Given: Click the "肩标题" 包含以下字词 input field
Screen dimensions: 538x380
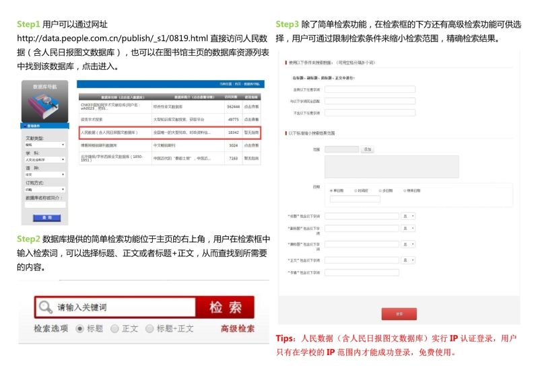Looking at the screenshot, I should coord(362,244).
